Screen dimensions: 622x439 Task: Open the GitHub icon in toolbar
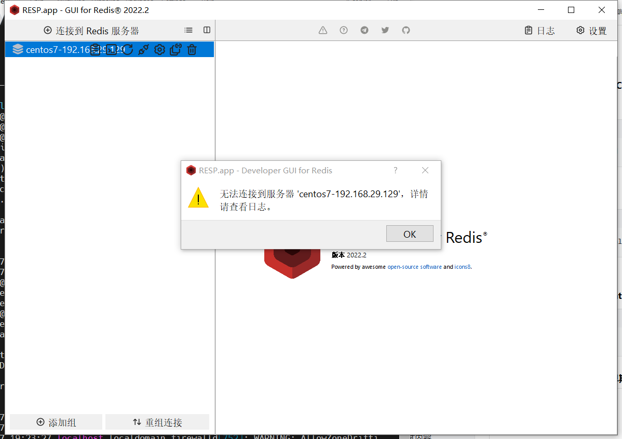[406, 30]
